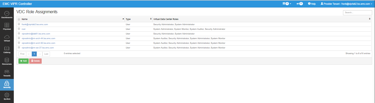
Task: Click frank's roles 'Security Administrator, System Administrator'
Action: [x=174, y=24]
